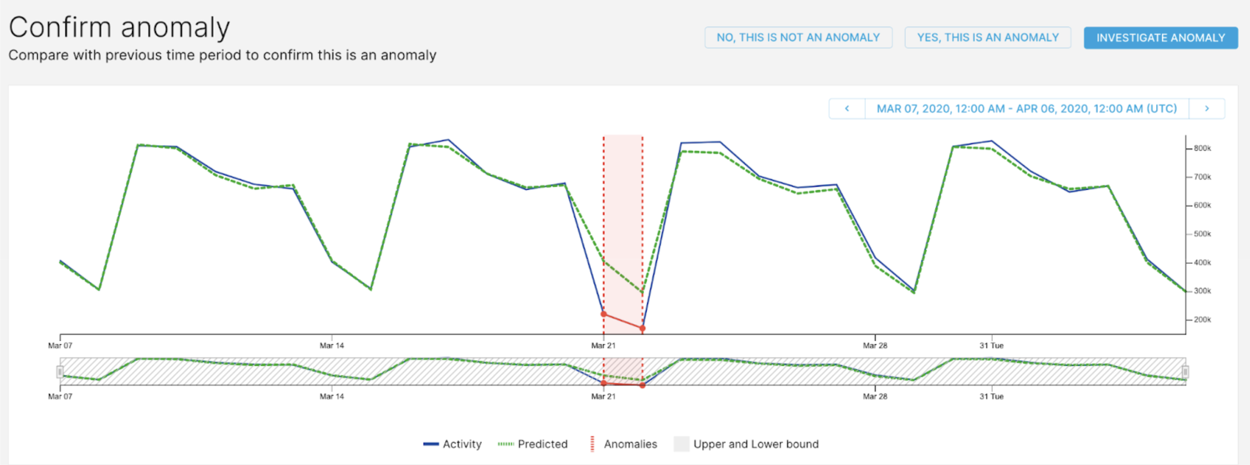1250x465 pixels.
Task: Confirm with 'Yes, this is an anomaly'
Action: (988, 37)
